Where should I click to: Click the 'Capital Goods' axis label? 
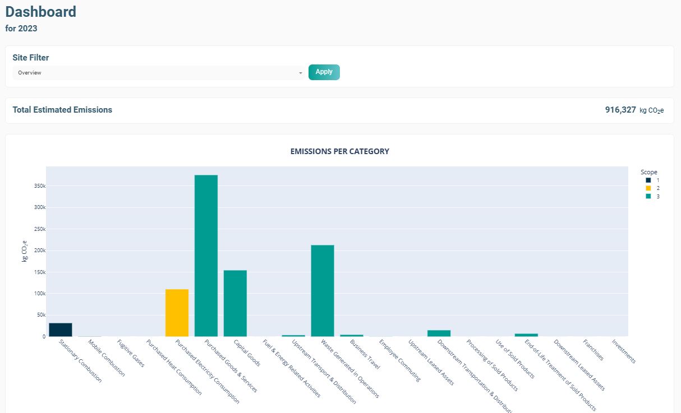tap(247, 352)
